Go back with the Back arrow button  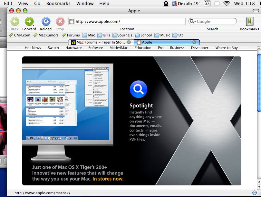pos(15,22)
